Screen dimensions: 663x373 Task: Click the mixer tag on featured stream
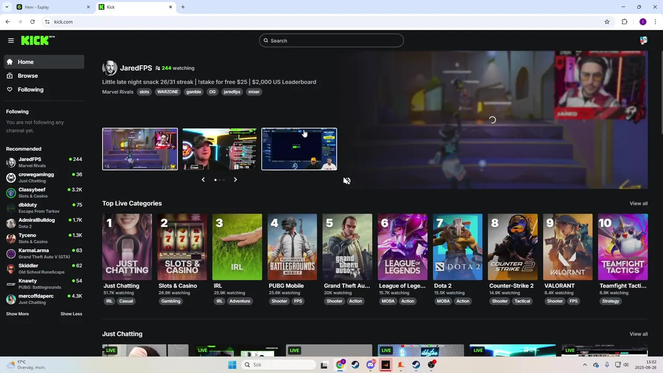[x=254, y=92]
